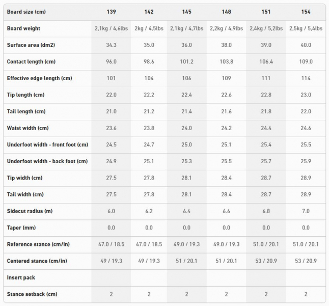Click the 7.0 sidecut radius value
This screenshot has width=329, height=306.
point(306,211)
